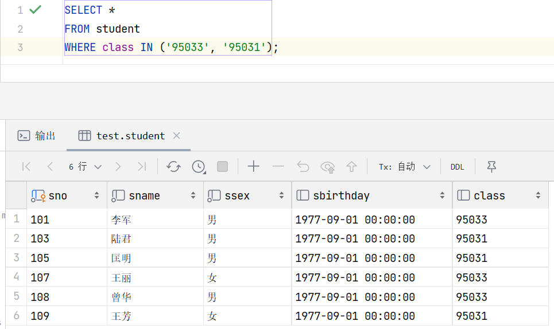Image resolution: width=554 pixels, height=329 pixels.
Task: Add a new row with plus icon
Action: (x=253, y=166)
